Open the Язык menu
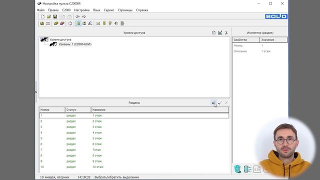 tap(96, 10)
